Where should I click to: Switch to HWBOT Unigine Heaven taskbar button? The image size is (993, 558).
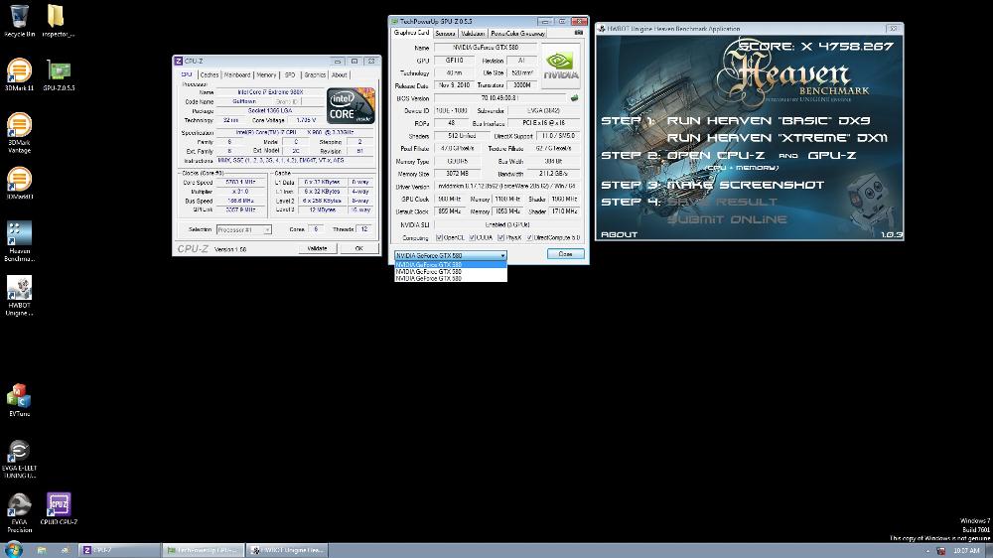(x=287, y=550)
